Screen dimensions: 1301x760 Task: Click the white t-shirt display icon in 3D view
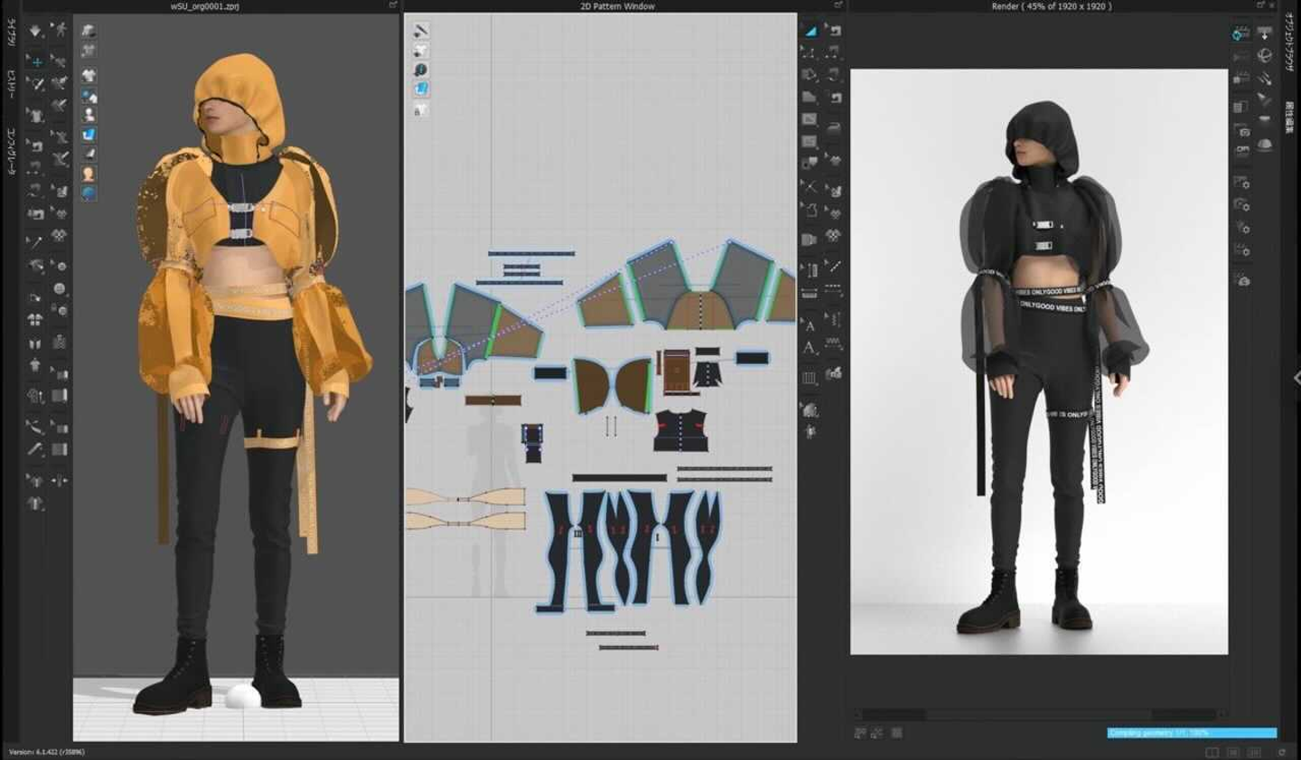coord(89,76)
